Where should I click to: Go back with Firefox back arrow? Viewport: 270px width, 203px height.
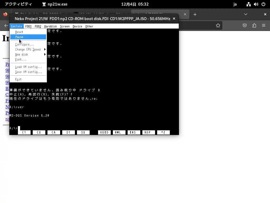point(6,26)
